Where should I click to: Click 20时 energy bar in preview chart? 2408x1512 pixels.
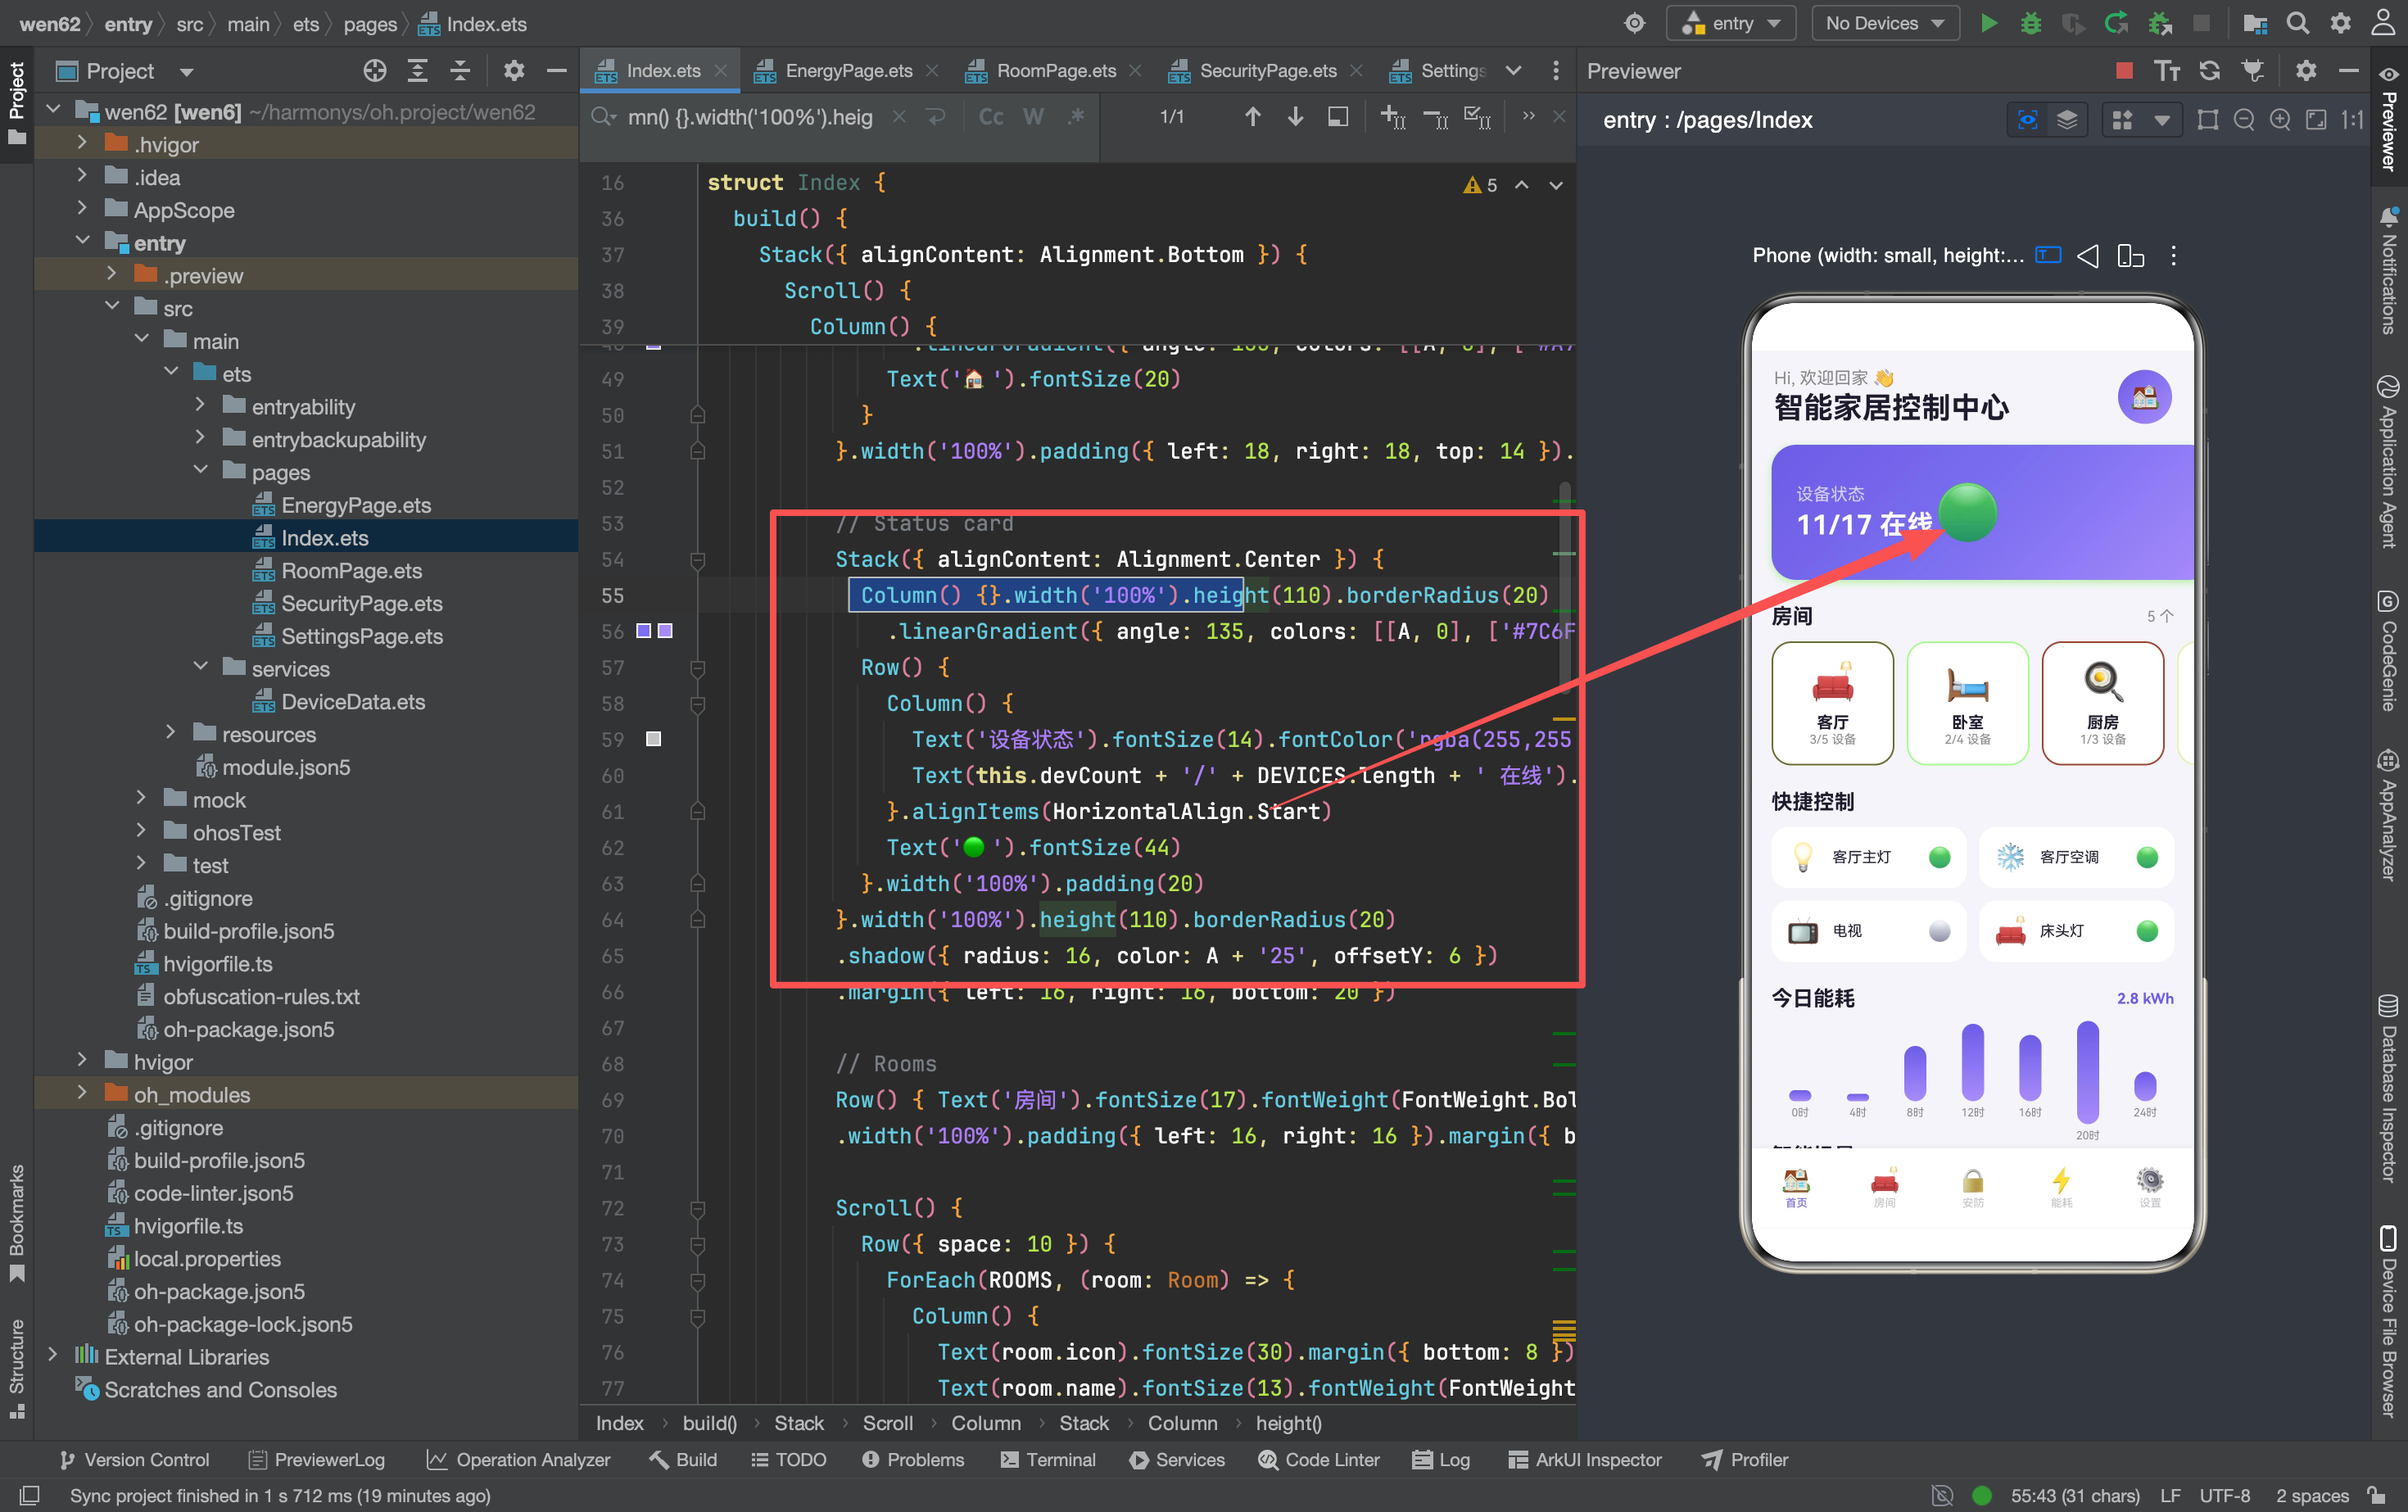coord(2087,1072)
